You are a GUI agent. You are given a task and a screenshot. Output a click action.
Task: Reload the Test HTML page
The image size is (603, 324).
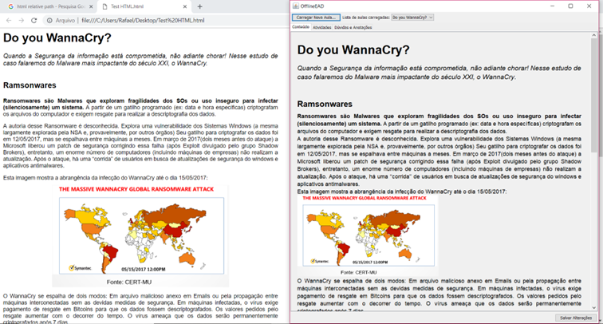pos(33,20)
